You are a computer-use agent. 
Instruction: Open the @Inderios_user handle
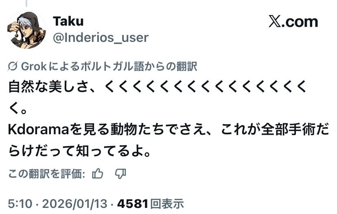(101, 38)
